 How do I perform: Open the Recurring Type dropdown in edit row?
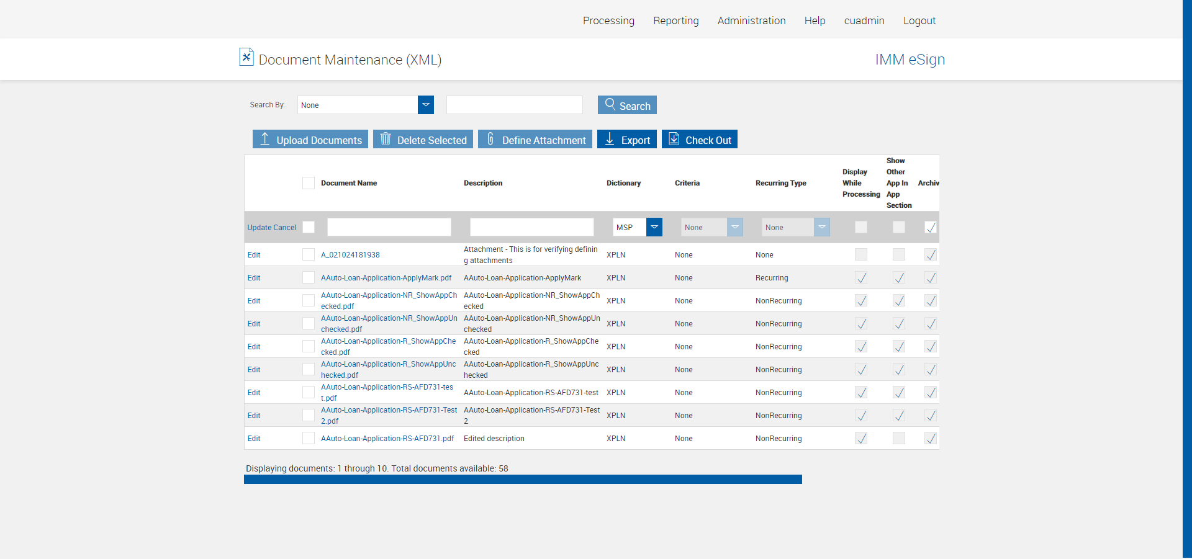(x=821, y=227)
